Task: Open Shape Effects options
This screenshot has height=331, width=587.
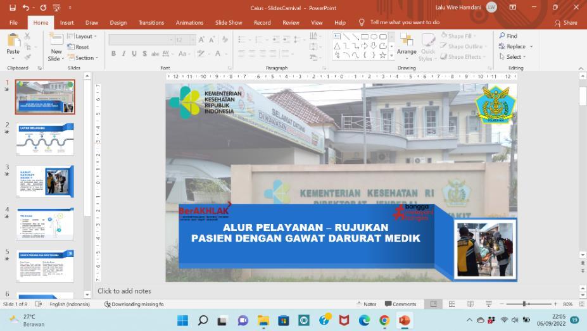Action: [462, 57]
